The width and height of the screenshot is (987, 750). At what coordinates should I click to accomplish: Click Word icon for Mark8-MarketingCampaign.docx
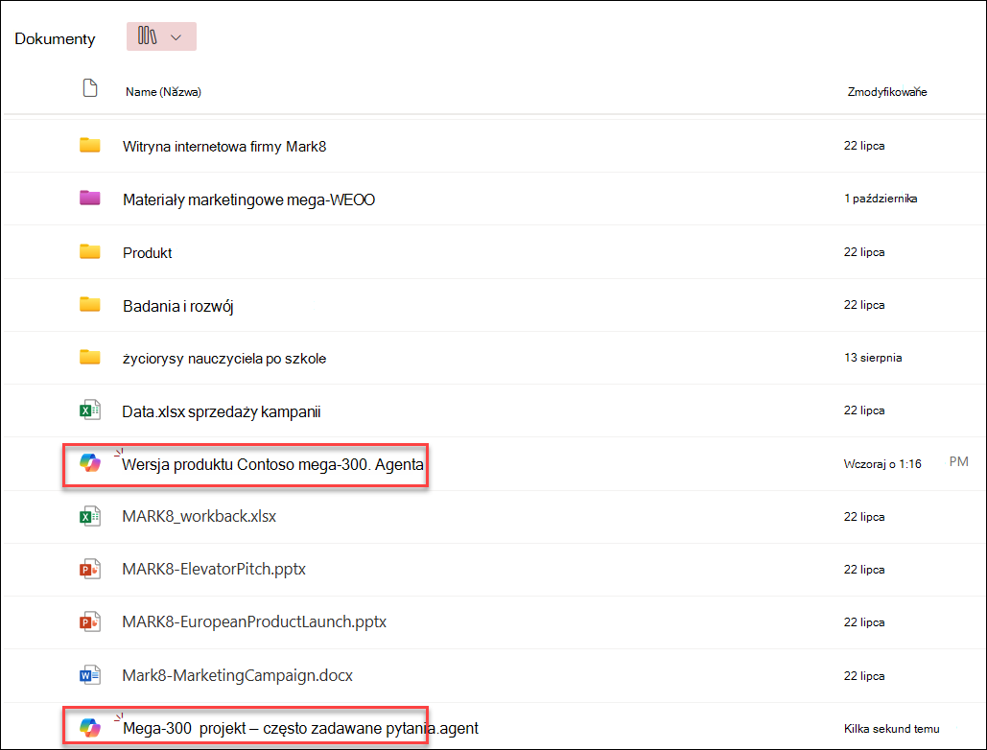90,676
